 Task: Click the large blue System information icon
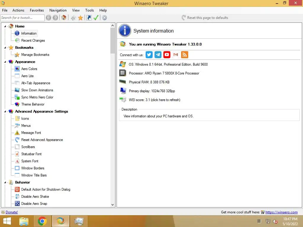[125, 30]
